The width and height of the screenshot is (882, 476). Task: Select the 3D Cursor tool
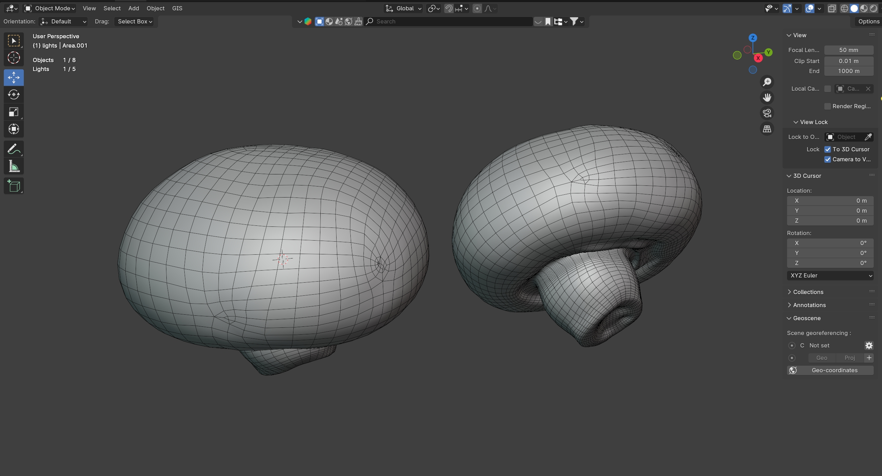(x=13, y=58)
